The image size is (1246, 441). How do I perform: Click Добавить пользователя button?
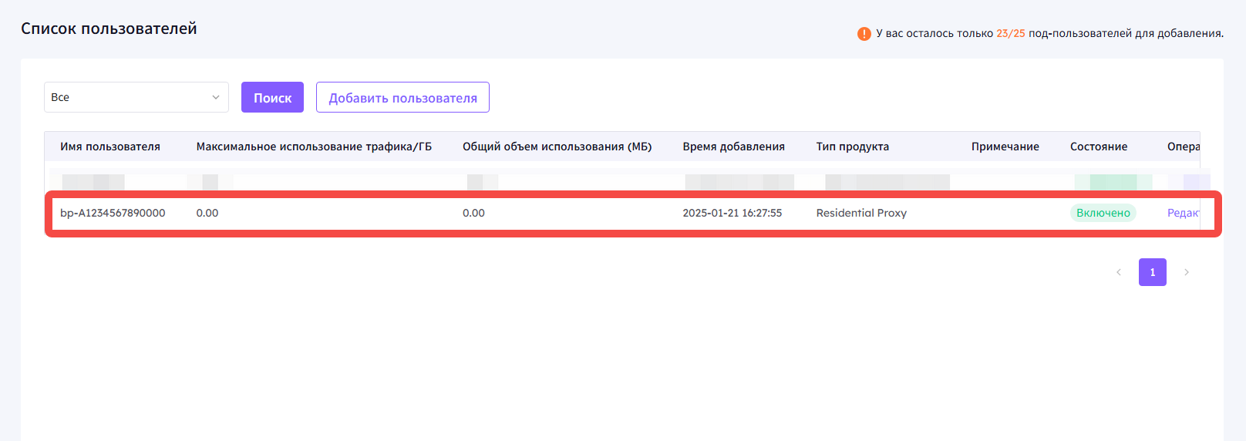pyautogui.click(x=402, y=98)
